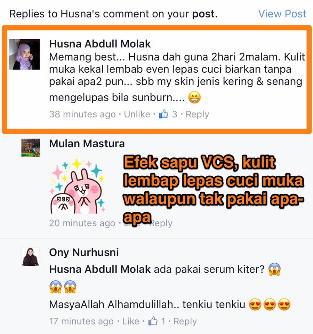Viewport: 313px width, 334px height.
Task: Click the 17 minutes ago timestamp
Action: coord(81,321)
